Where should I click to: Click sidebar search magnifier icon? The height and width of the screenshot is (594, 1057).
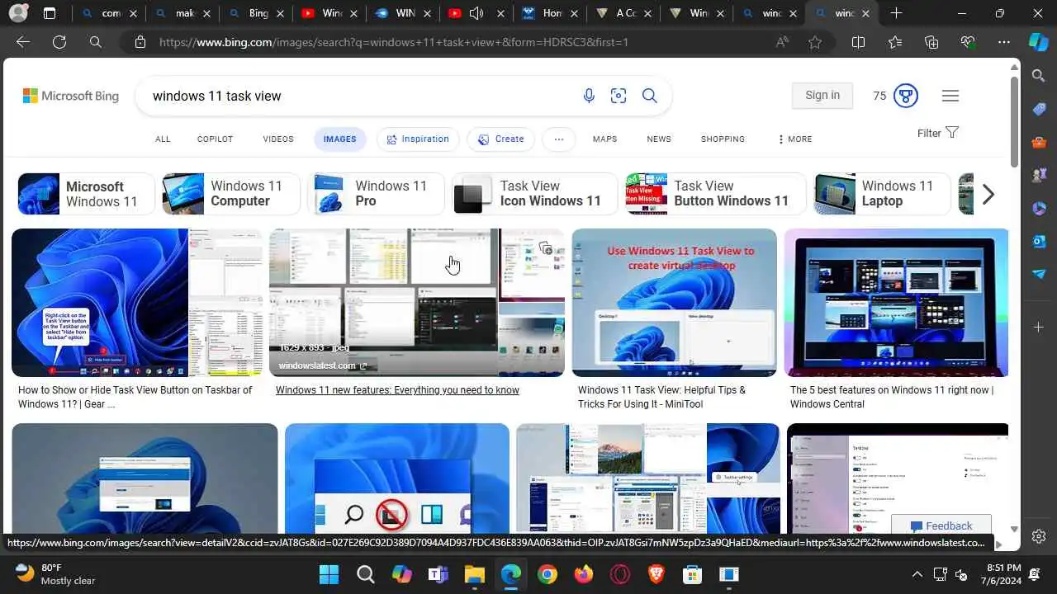click(1039, 76)
